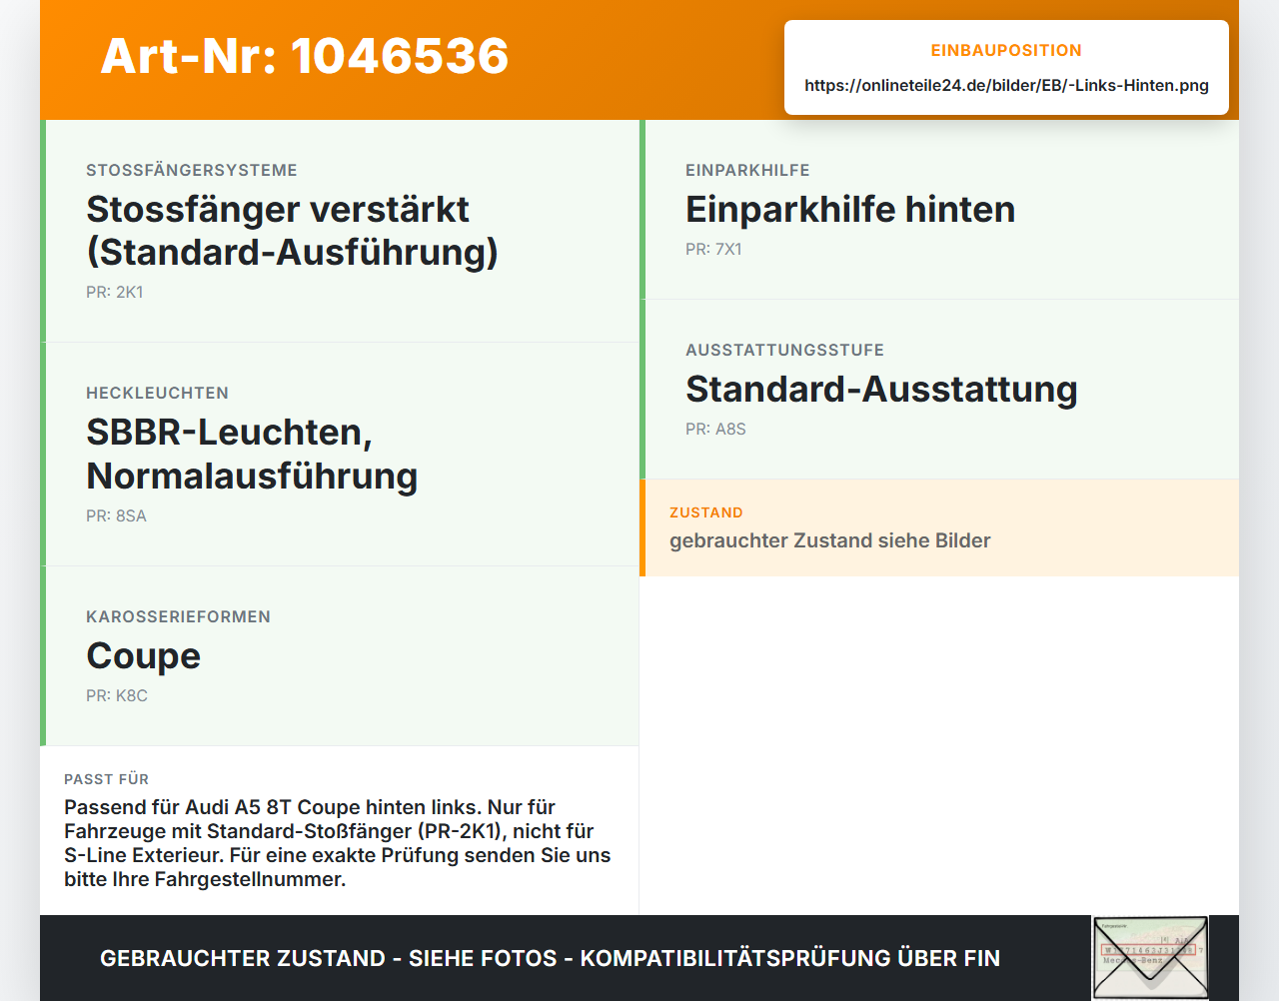Click PR code A8S
1279x1001 pixels.
[x=715, y=430]
